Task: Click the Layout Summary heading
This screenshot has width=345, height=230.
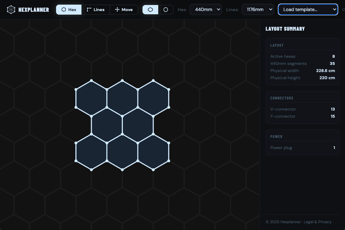Action: point(285,29)
